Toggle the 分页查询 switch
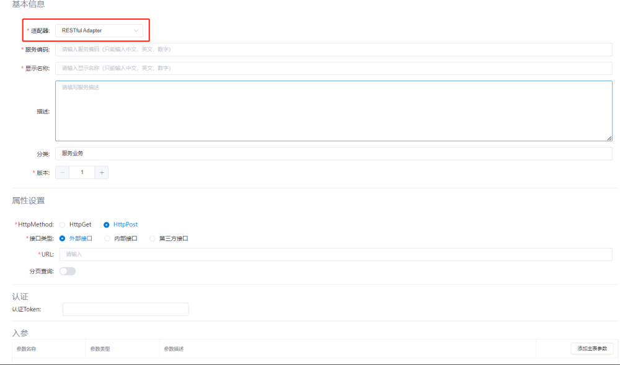 click(x=67, y=271)
